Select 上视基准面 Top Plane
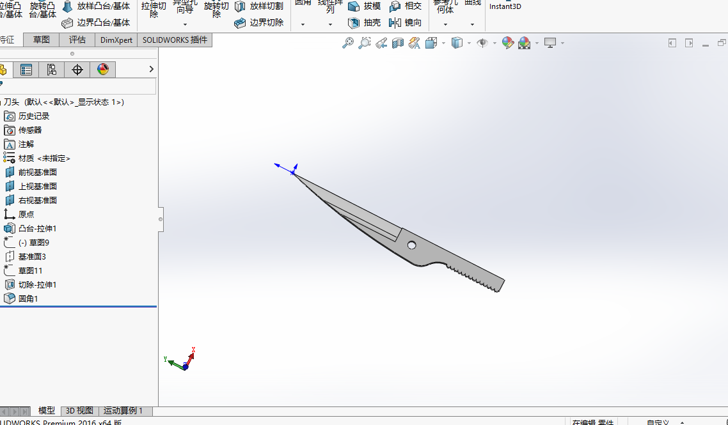 click(x=37, y=186)
